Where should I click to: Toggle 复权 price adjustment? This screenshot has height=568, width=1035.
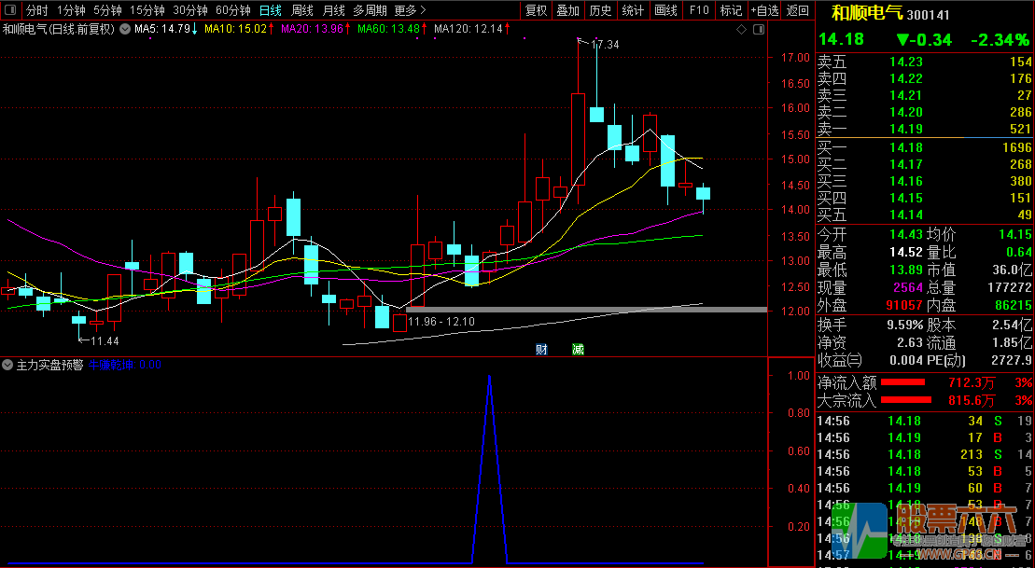536,10
